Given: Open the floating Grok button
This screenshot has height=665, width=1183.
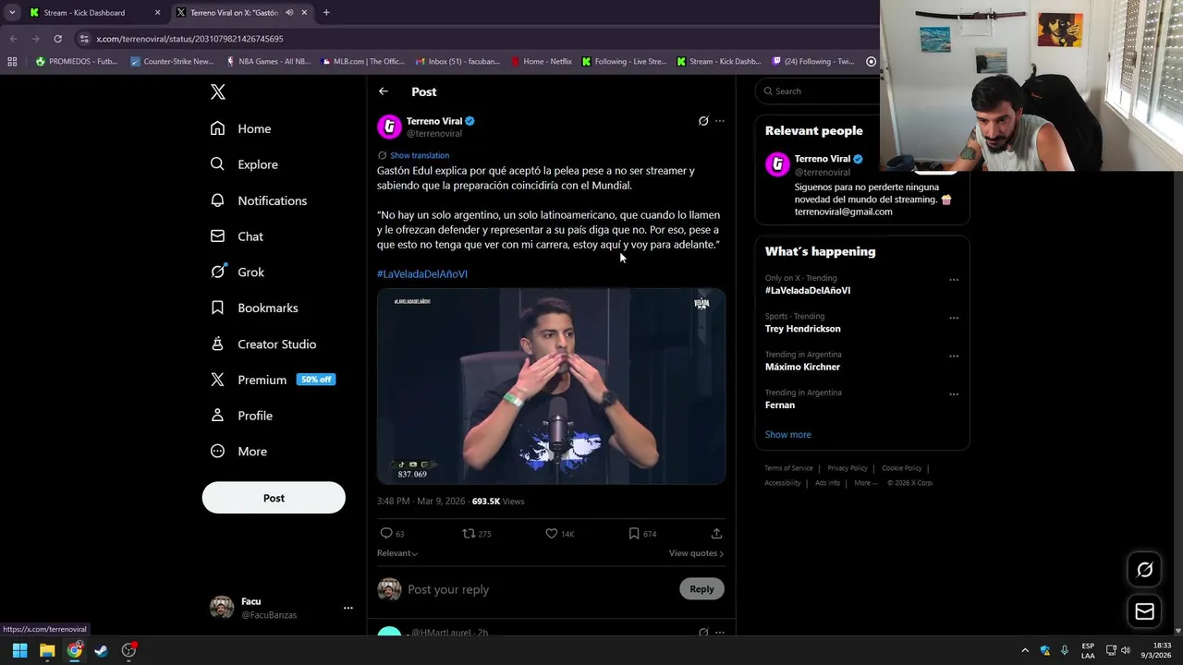Looking at the screenshot, I should coord(1144,570).
